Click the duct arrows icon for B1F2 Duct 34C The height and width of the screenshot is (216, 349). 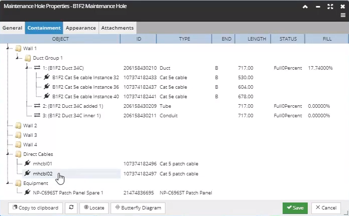[37, 68]
